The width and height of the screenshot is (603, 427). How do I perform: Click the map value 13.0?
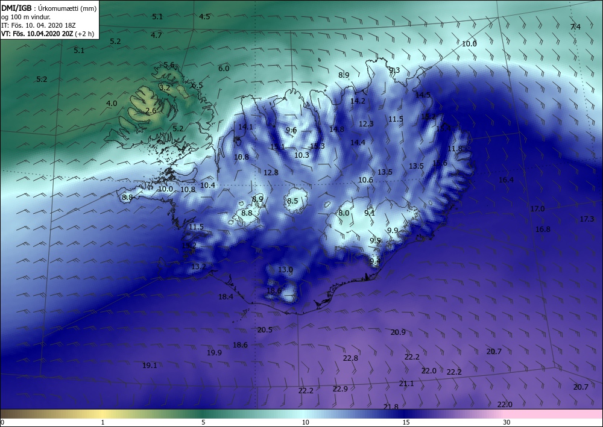tap(285, 270)
